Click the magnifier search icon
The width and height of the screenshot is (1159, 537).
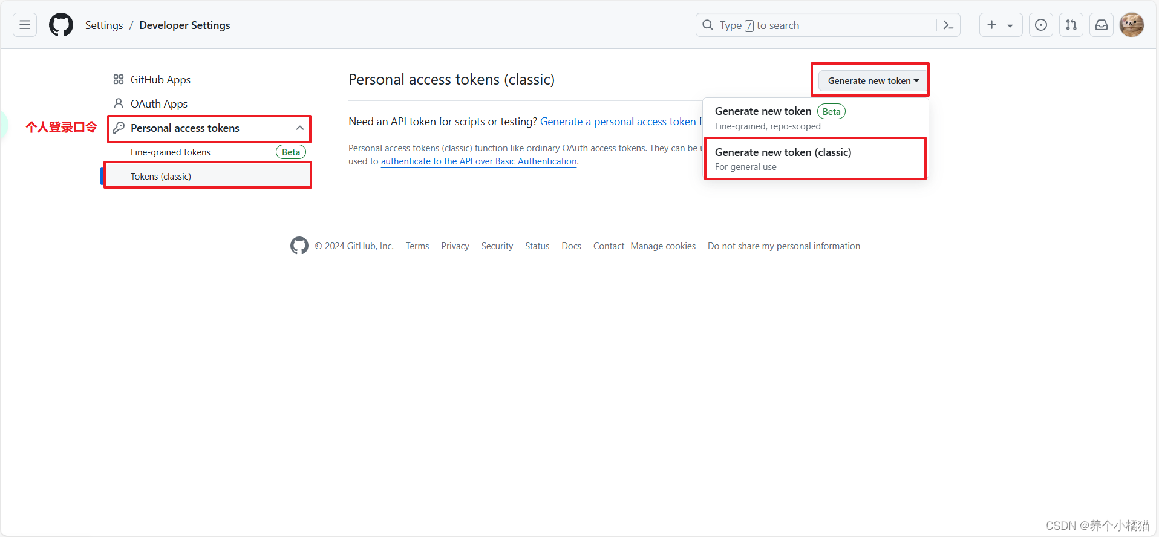pos(708,25)
